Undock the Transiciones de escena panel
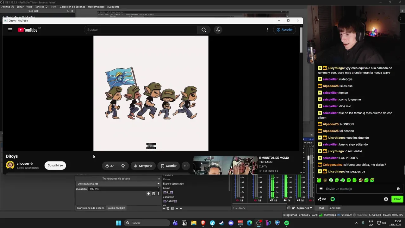The image size is (405, 228). click(159, 179)
